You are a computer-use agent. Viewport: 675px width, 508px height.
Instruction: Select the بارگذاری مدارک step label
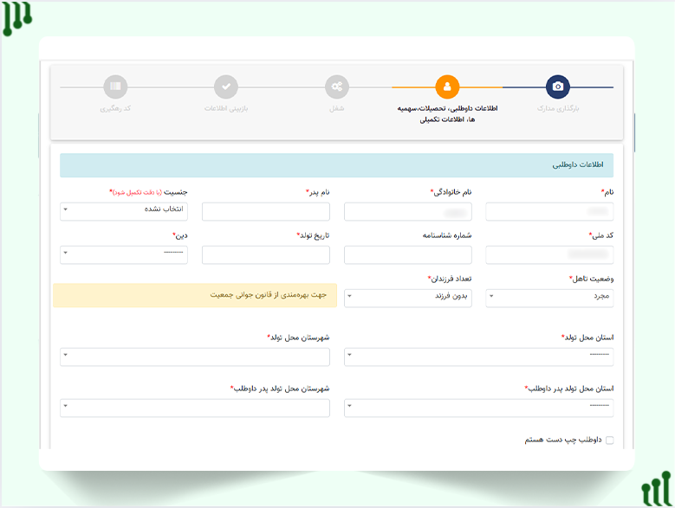558,108
